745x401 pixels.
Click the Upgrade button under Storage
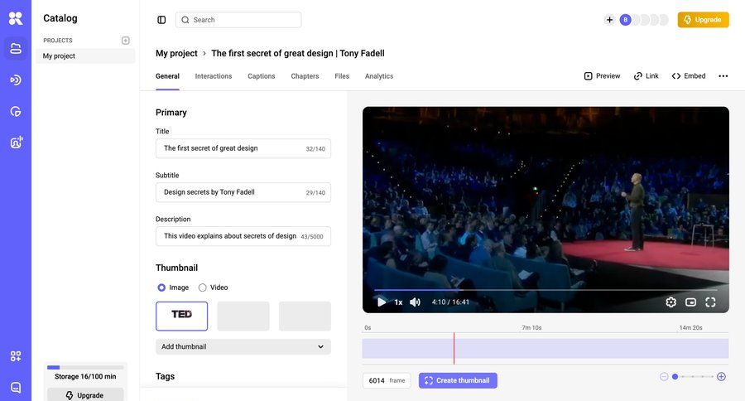point(85,395)
